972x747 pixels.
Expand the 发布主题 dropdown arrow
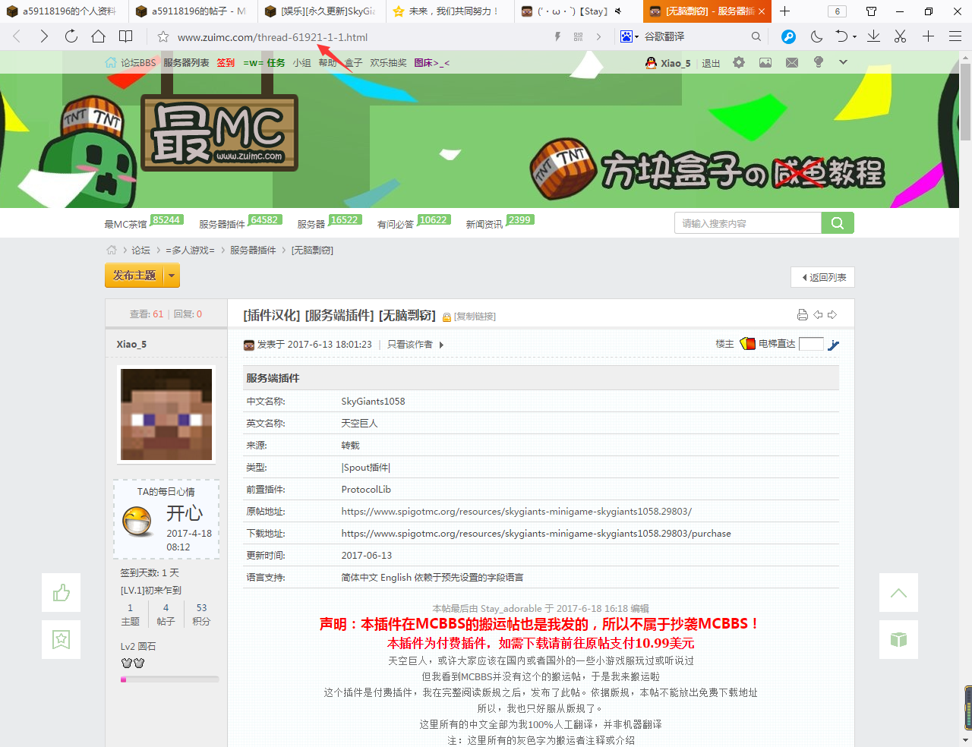[x=172, y=276]
